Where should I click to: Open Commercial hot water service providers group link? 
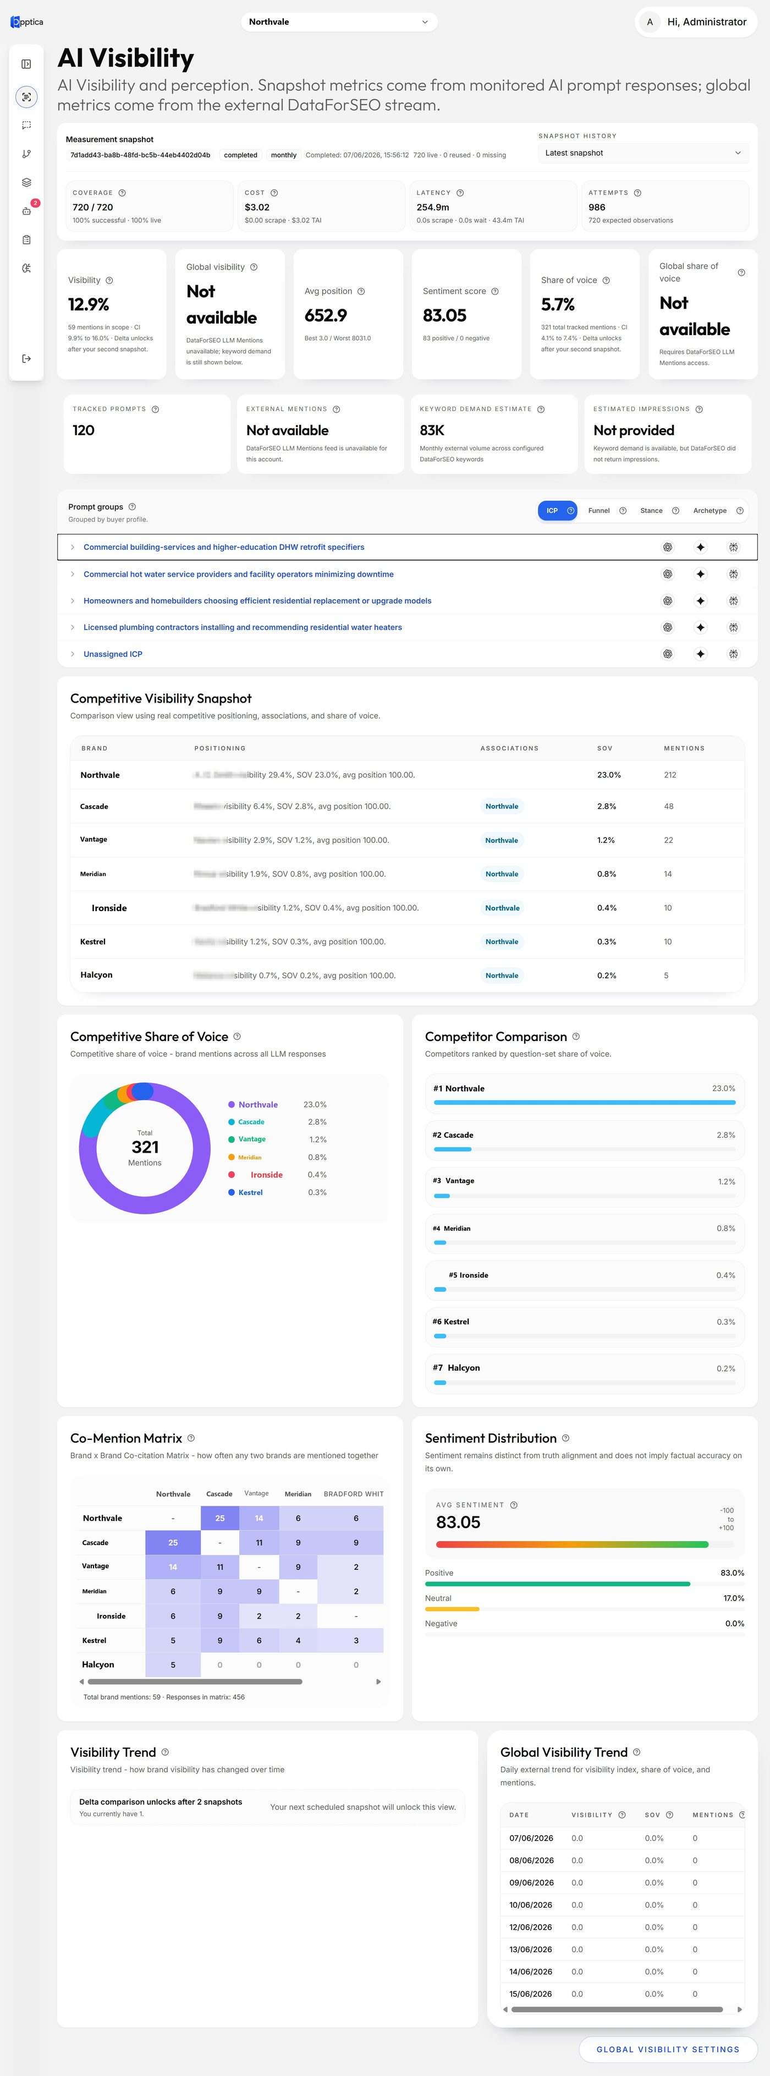238,574
